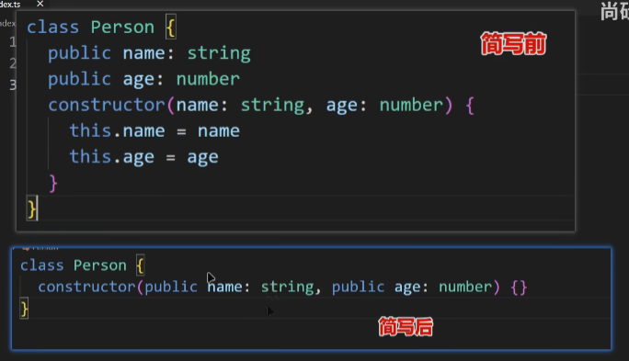629x361 pixels.
Task: Click 'this.name' in the constructor body
Action: pyautogui.click(x=117, y=130)
